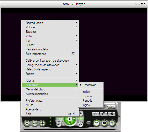The height and width of the screenshot is (132, 148).
Task: Stop playback with the square stop button
Action: click(70, 123)
